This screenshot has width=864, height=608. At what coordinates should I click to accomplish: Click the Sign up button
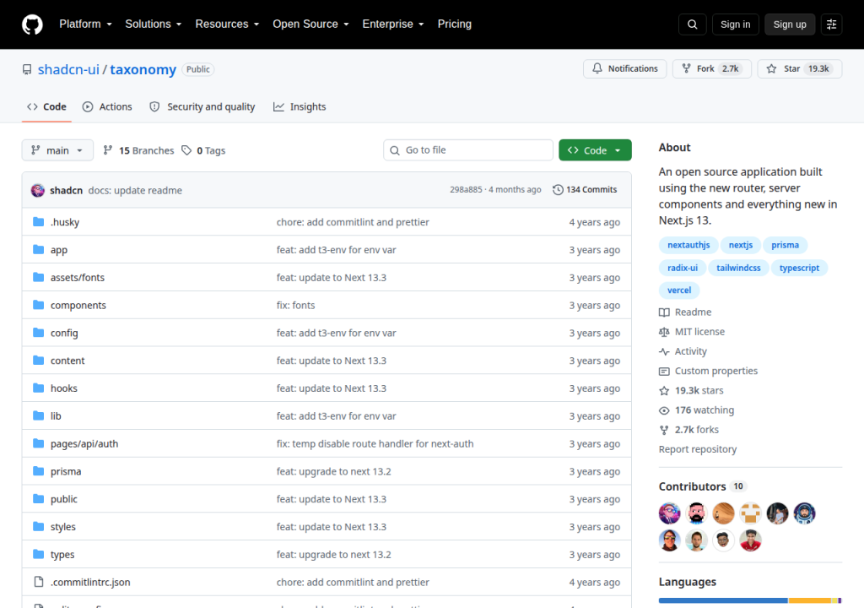pos(790,24)
